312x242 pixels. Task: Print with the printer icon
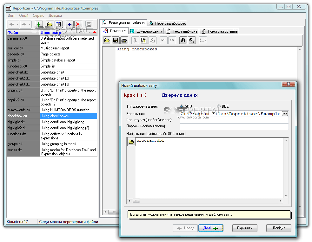pyautogui.click(x=124, y=41)
